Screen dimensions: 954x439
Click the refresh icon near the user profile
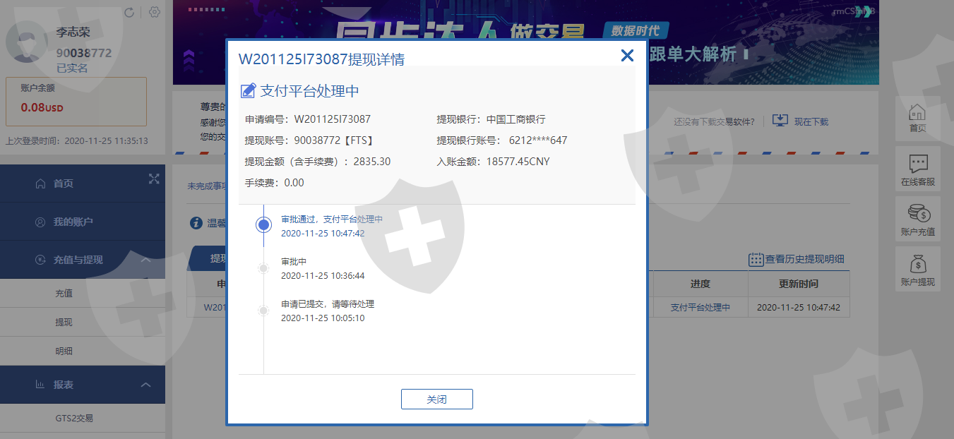129,12
